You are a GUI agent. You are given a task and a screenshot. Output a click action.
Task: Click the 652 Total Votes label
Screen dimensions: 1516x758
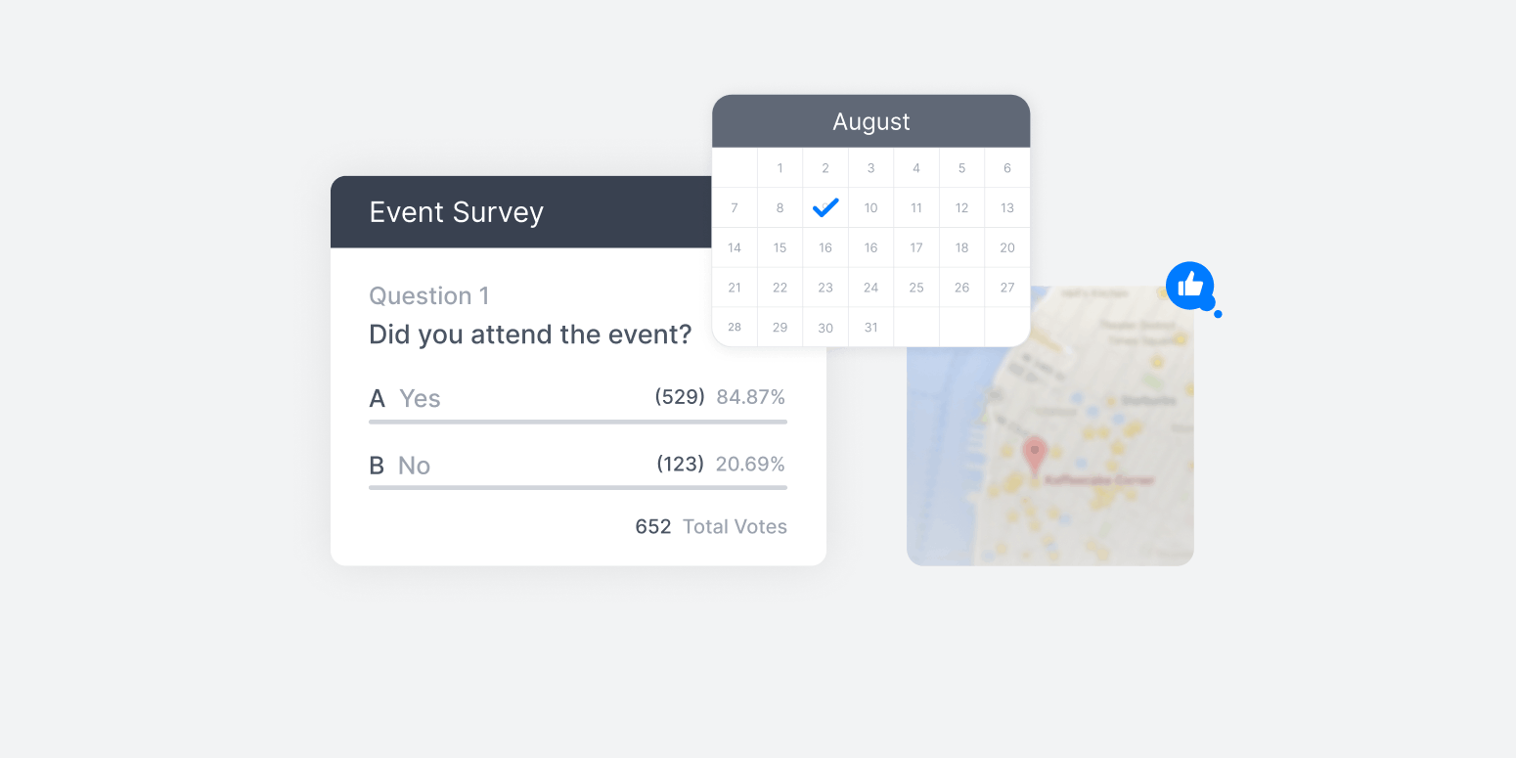point(711,527)
